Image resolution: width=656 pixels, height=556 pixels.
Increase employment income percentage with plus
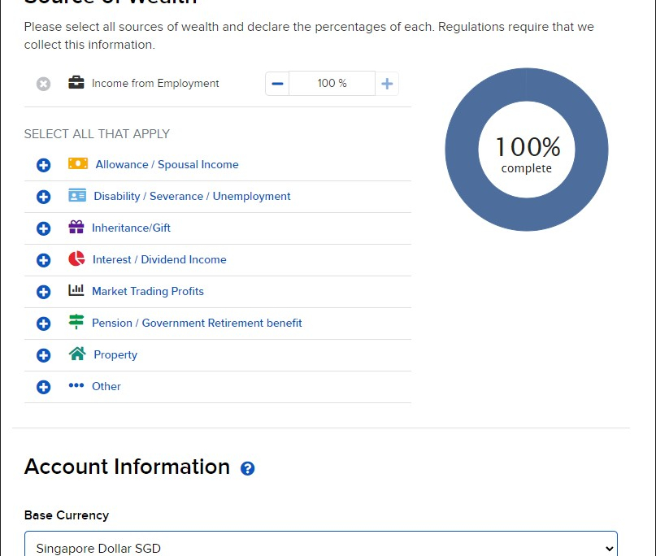tap(387, 84)
